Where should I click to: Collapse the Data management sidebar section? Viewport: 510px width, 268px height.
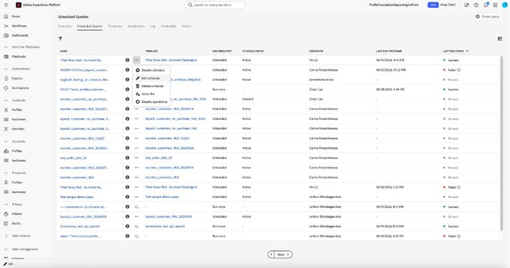tap(6, 249)
